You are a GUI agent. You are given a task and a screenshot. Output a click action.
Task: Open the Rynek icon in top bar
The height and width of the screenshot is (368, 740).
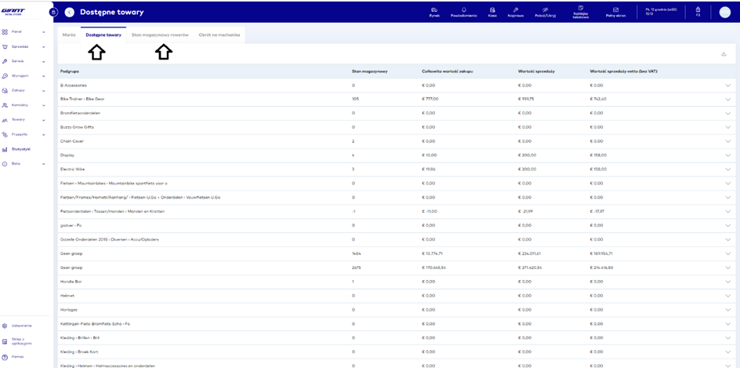433,11
